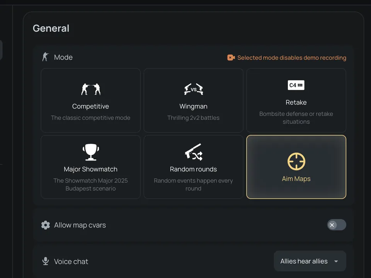Click the pistols versus Wingman icon
The image size is (371, 278).
click(194, 89)
